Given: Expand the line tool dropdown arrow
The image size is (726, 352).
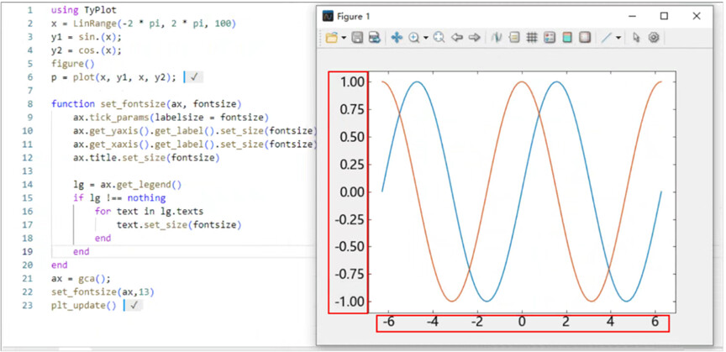Looking at the screenshot, I should 618,38.
